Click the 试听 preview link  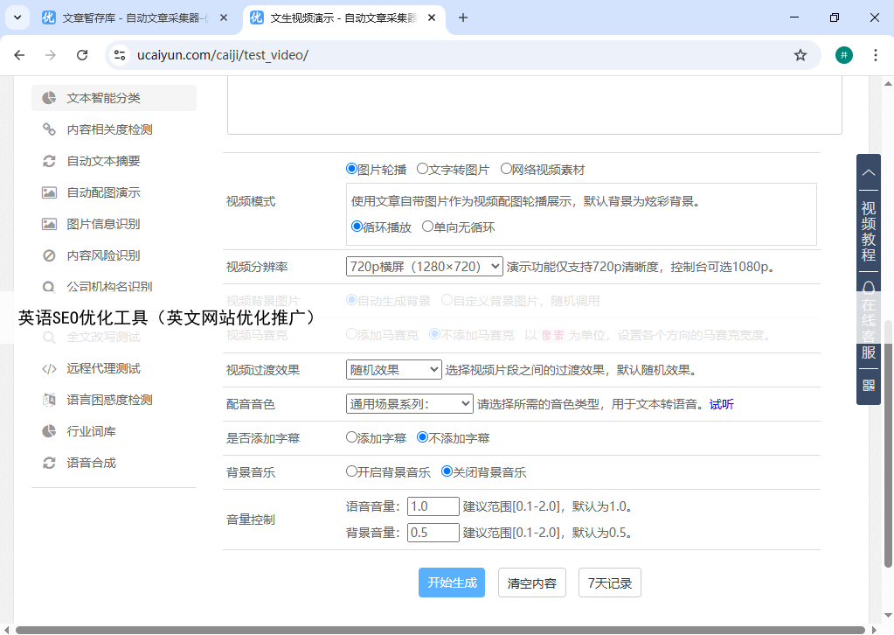click(x=721, y=404)
